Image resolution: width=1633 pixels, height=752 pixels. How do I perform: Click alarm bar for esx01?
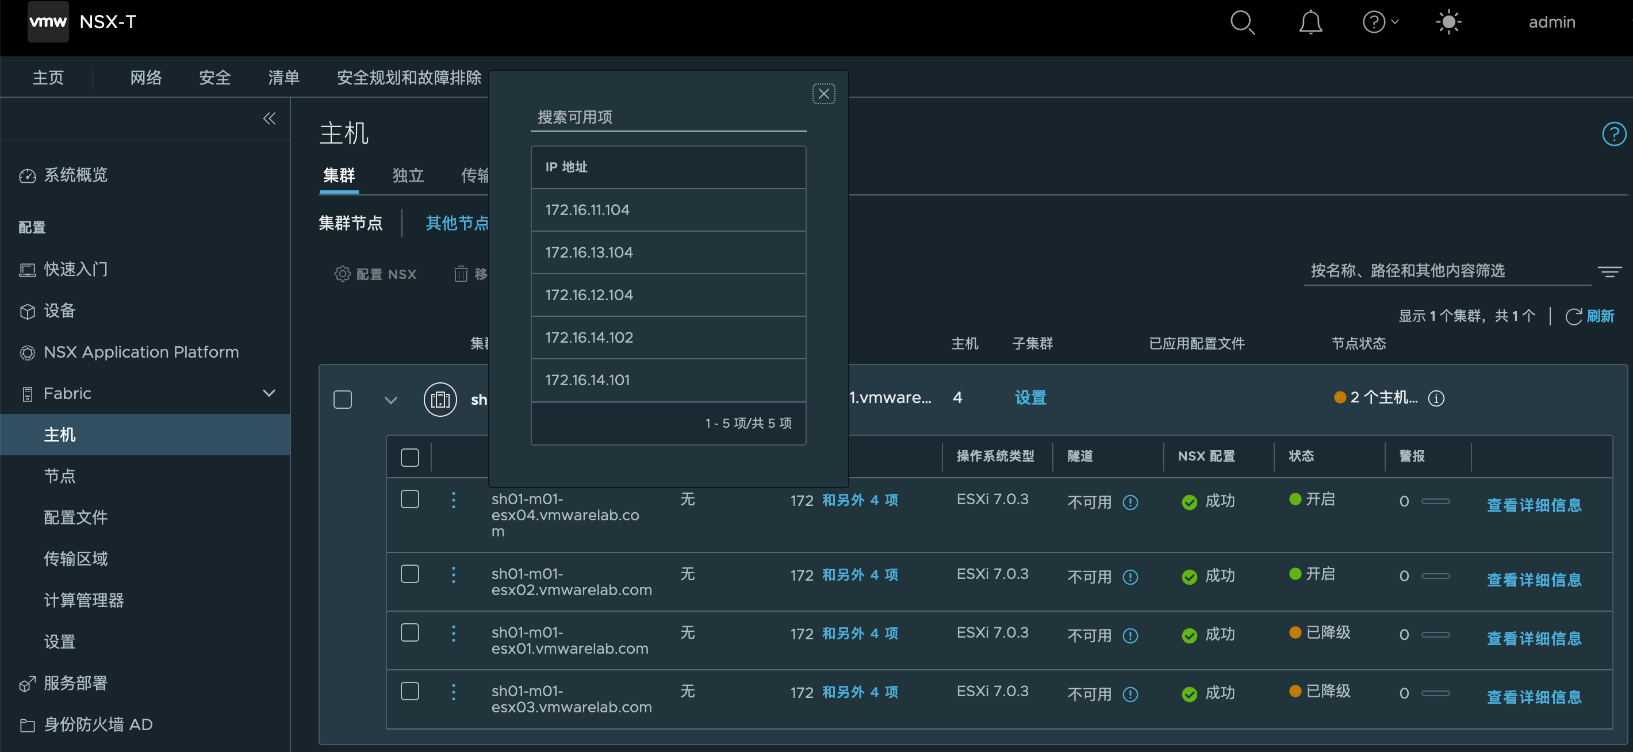click(1435, 635)
